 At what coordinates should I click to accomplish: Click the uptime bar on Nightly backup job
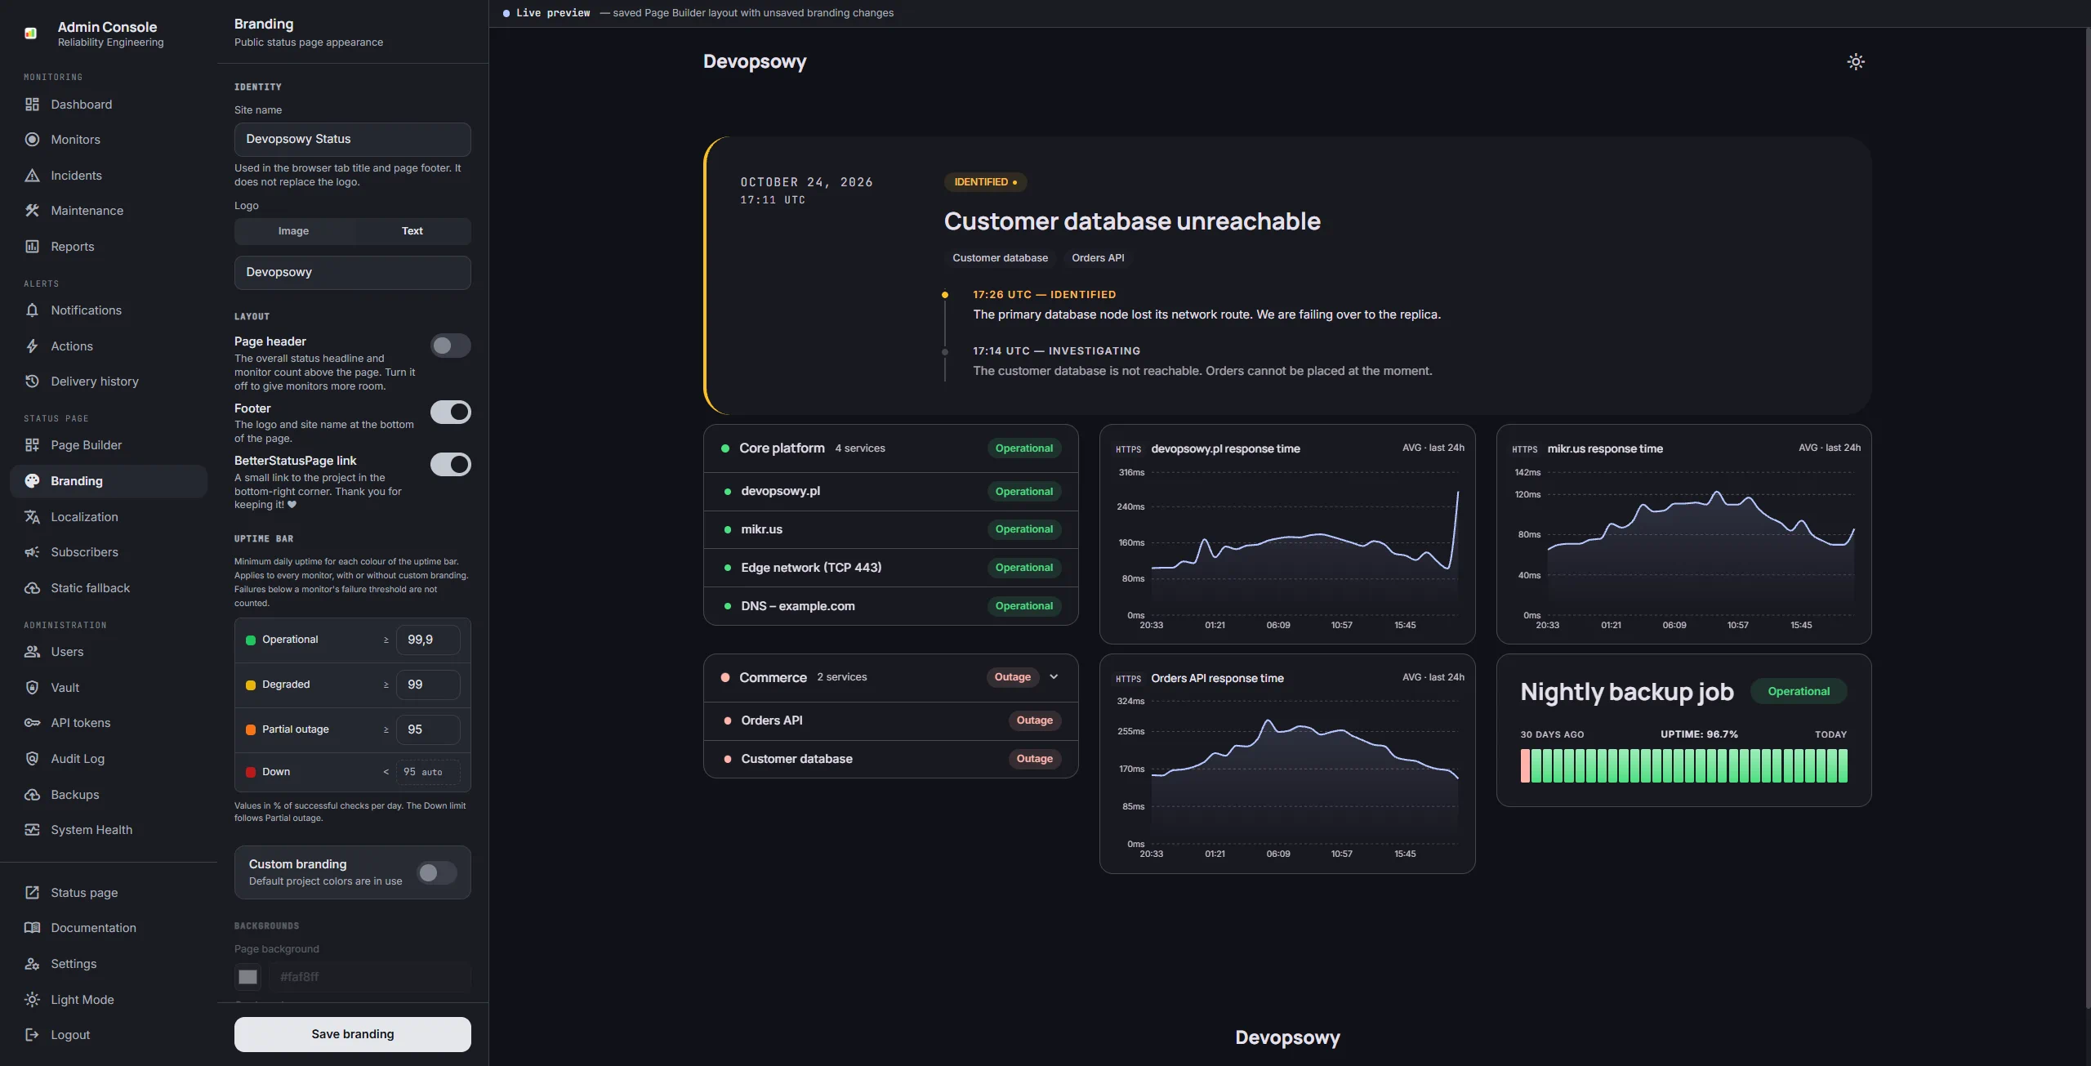point(1683,766)
